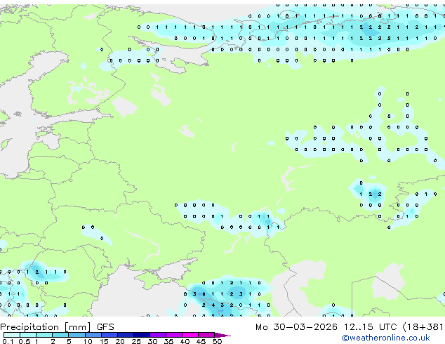This screenshot has width=445, height=344.
Task: Click the '0.1' legend scale label
Action: (x=8, y=341)
